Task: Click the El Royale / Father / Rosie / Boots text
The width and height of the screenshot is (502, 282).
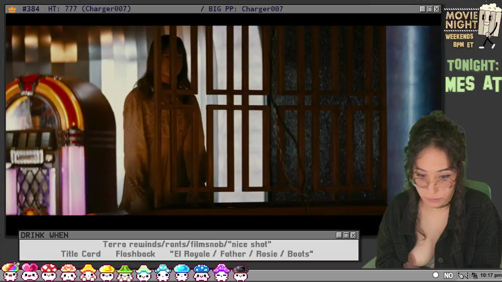Action: click(241, 254)
